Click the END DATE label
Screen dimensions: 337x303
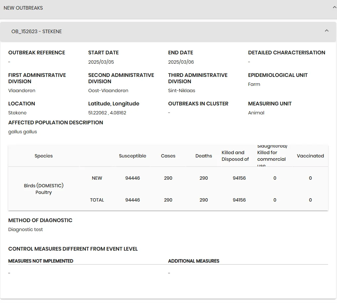click(x=181, y=53)
